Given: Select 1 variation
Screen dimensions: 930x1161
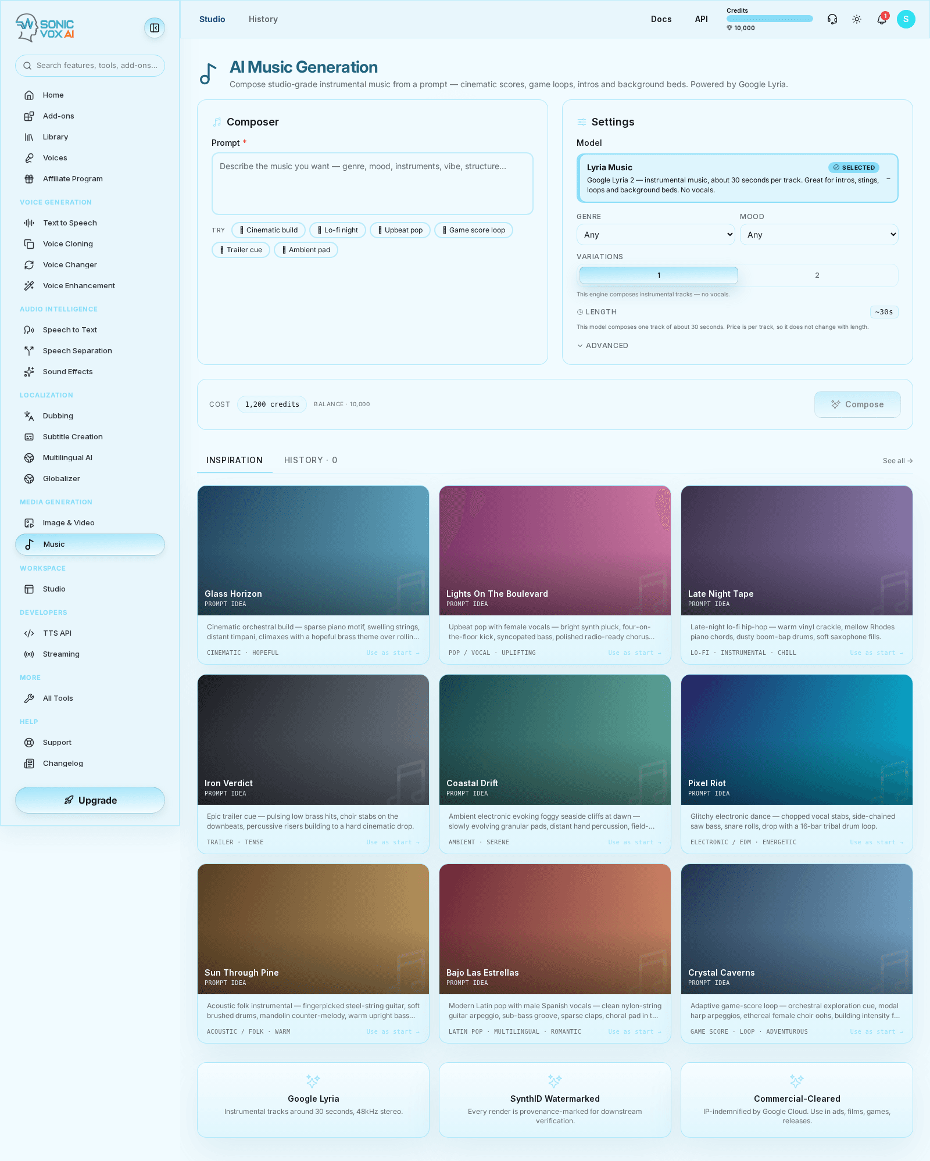Looking at the screenshot, I should click(659, 275).
